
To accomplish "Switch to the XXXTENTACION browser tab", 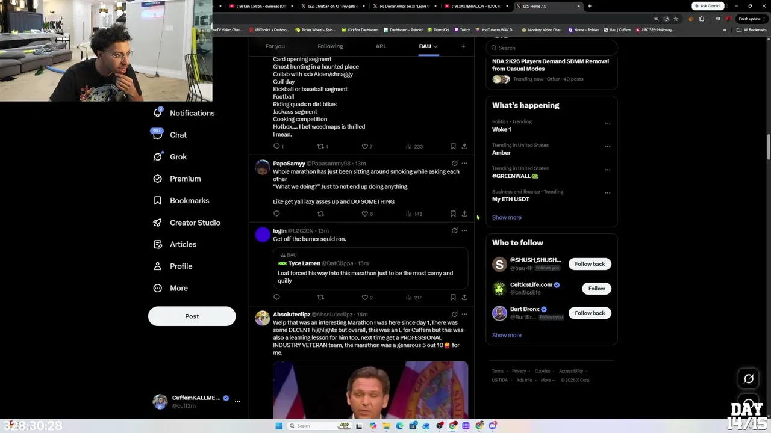I will [x=476, y=6].
